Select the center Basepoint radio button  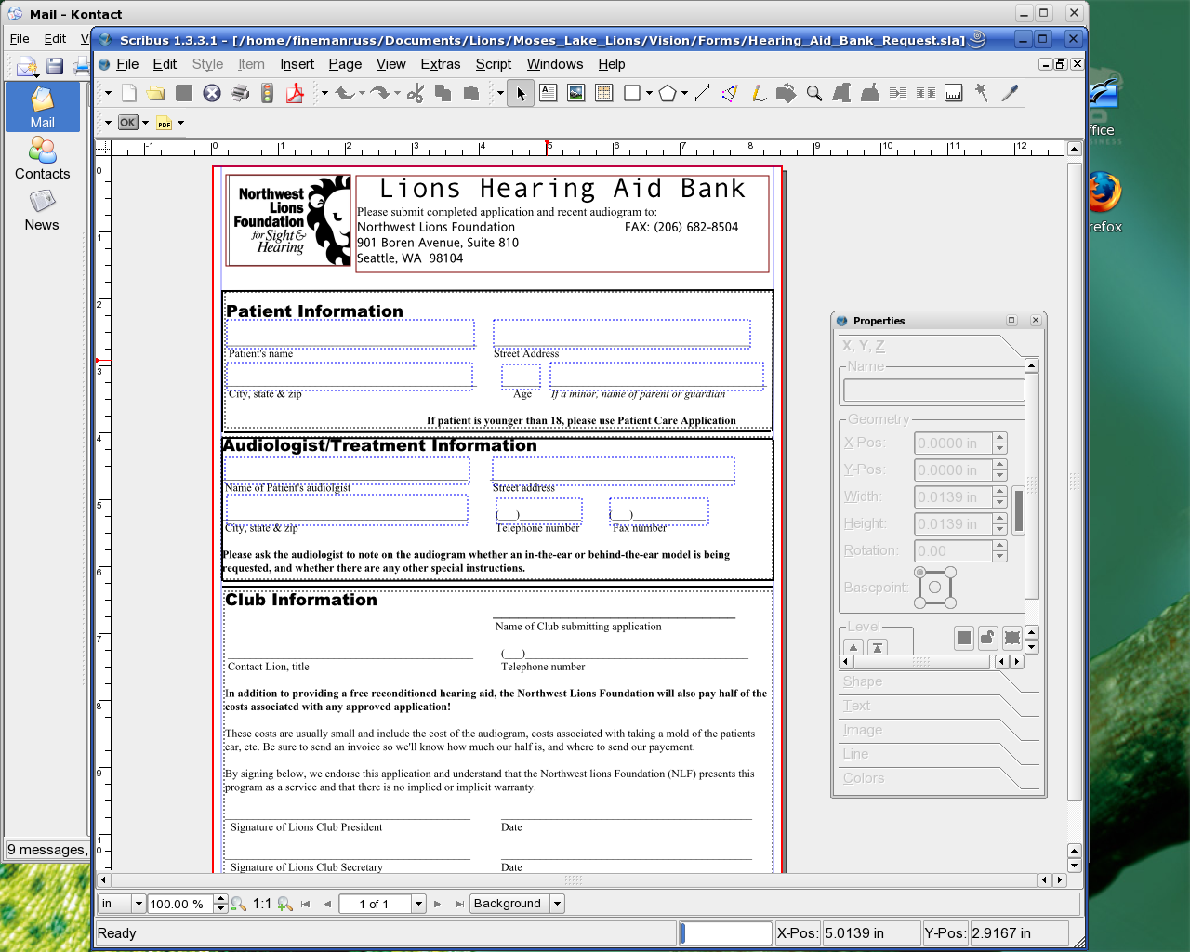tap(935, 588)
